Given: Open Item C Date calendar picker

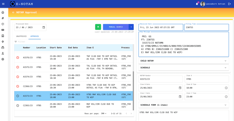Looking at the screenshot, I should pos(180,97).
